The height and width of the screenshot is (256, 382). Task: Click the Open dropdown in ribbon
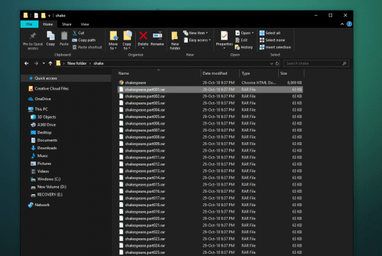coord(245,33)
